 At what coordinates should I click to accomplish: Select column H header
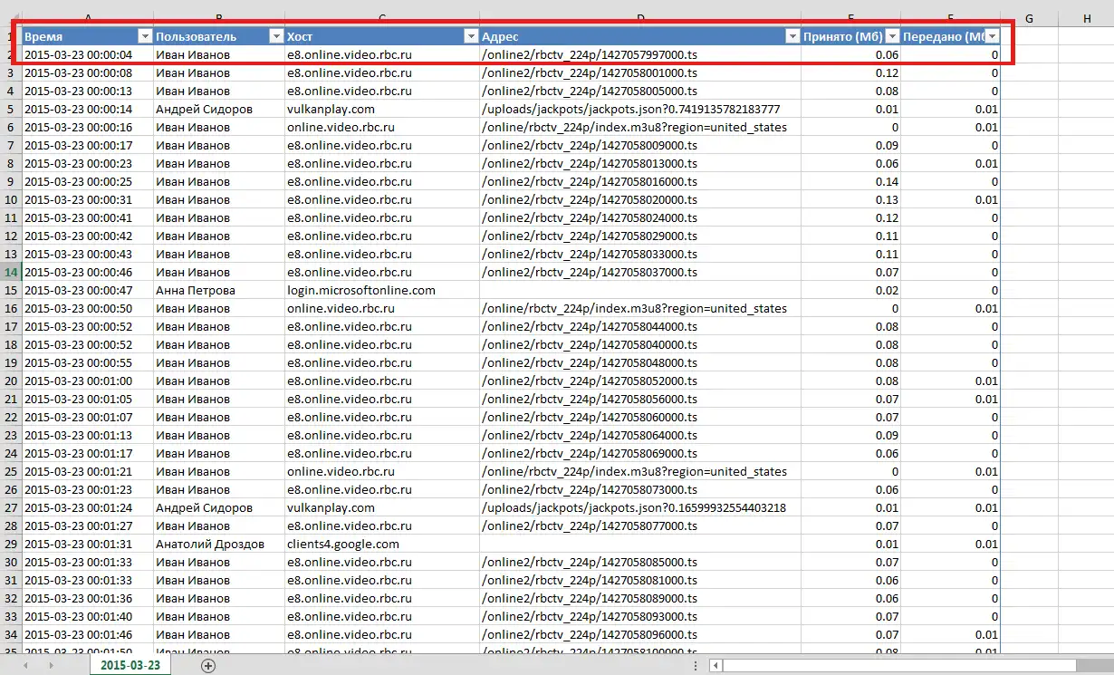1087,18
